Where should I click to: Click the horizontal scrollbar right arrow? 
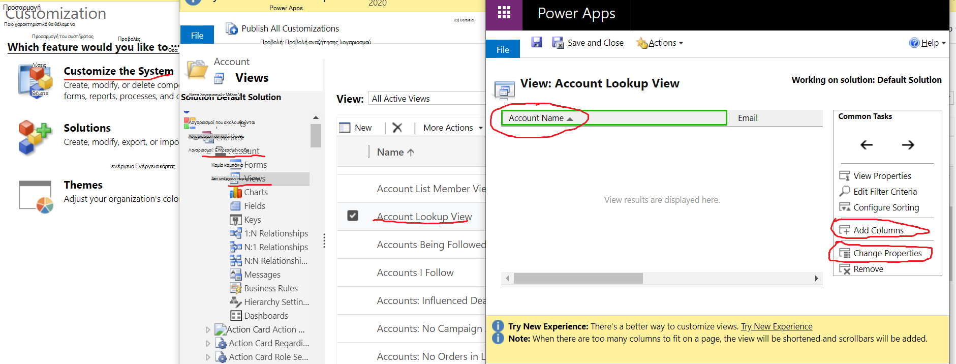tap(816, 279)
